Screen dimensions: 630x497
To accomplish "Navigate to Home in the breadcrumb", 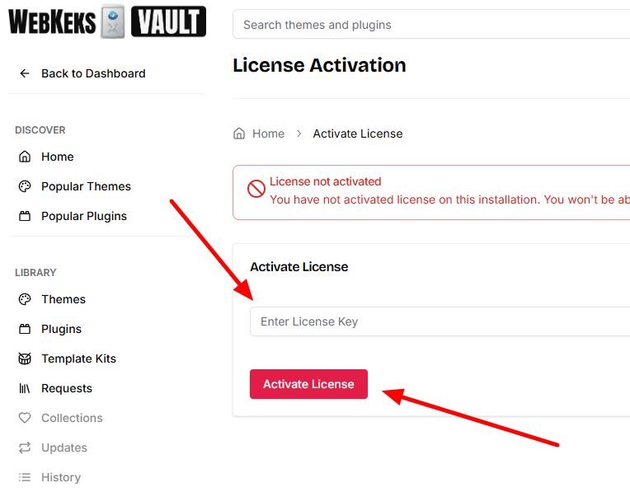I will click(268, 134).
